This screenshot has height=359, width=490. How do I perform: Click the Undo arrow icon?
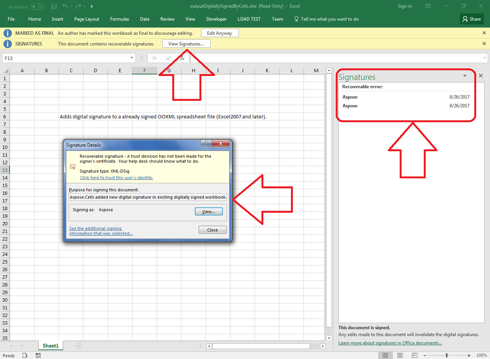pos(65,6)
